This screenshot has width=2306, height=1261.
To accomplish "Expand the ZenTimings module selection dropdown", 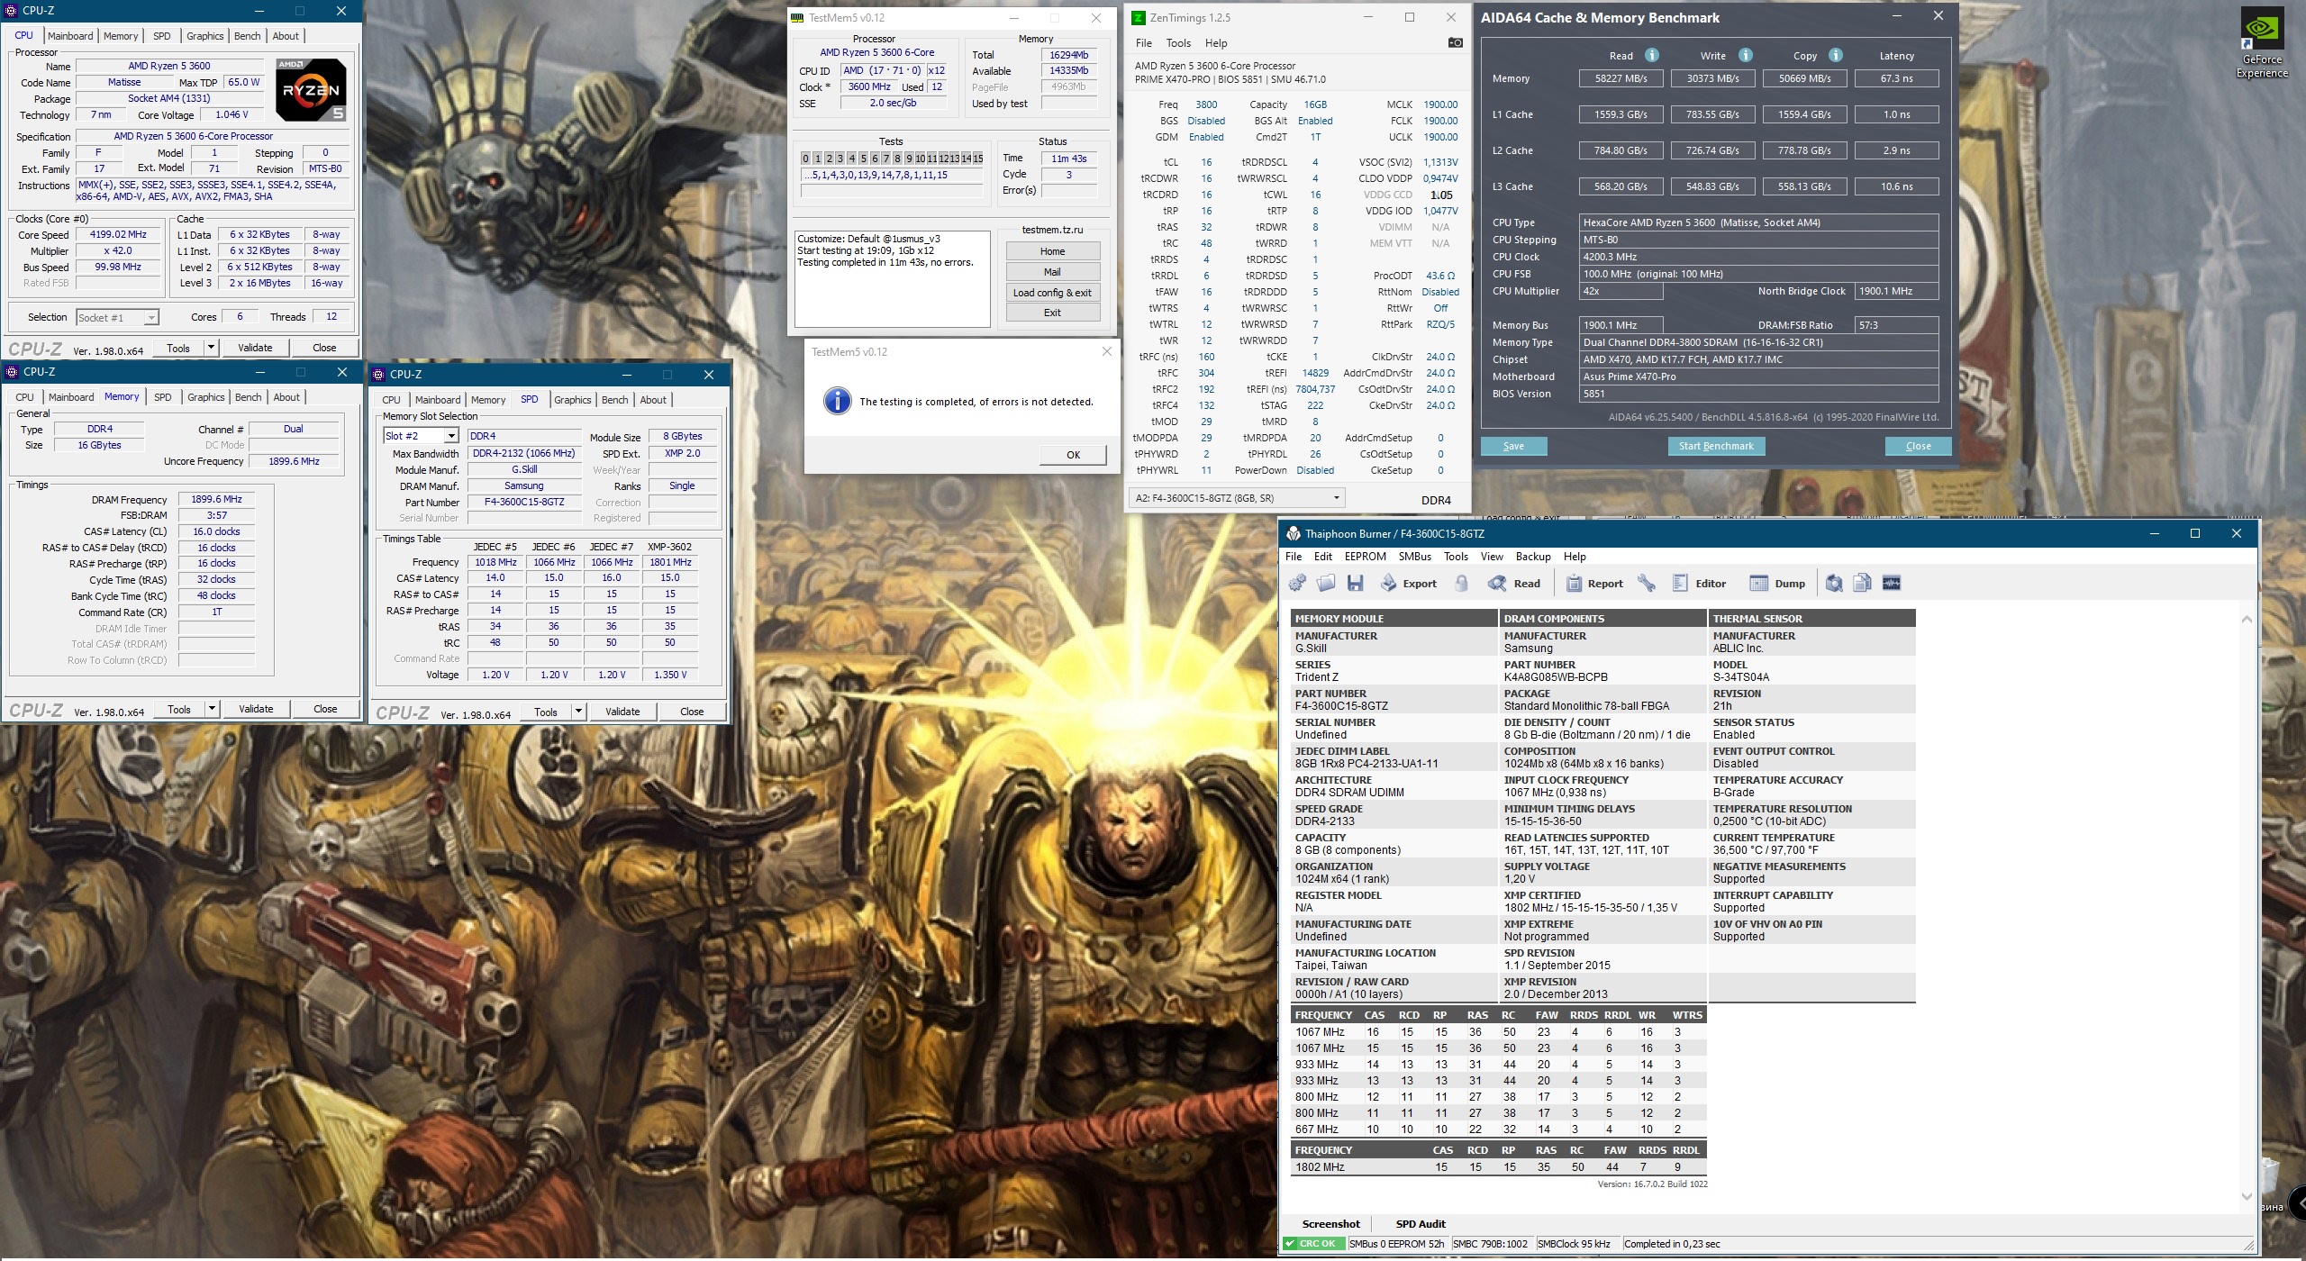I will [x=1336, y=498].
